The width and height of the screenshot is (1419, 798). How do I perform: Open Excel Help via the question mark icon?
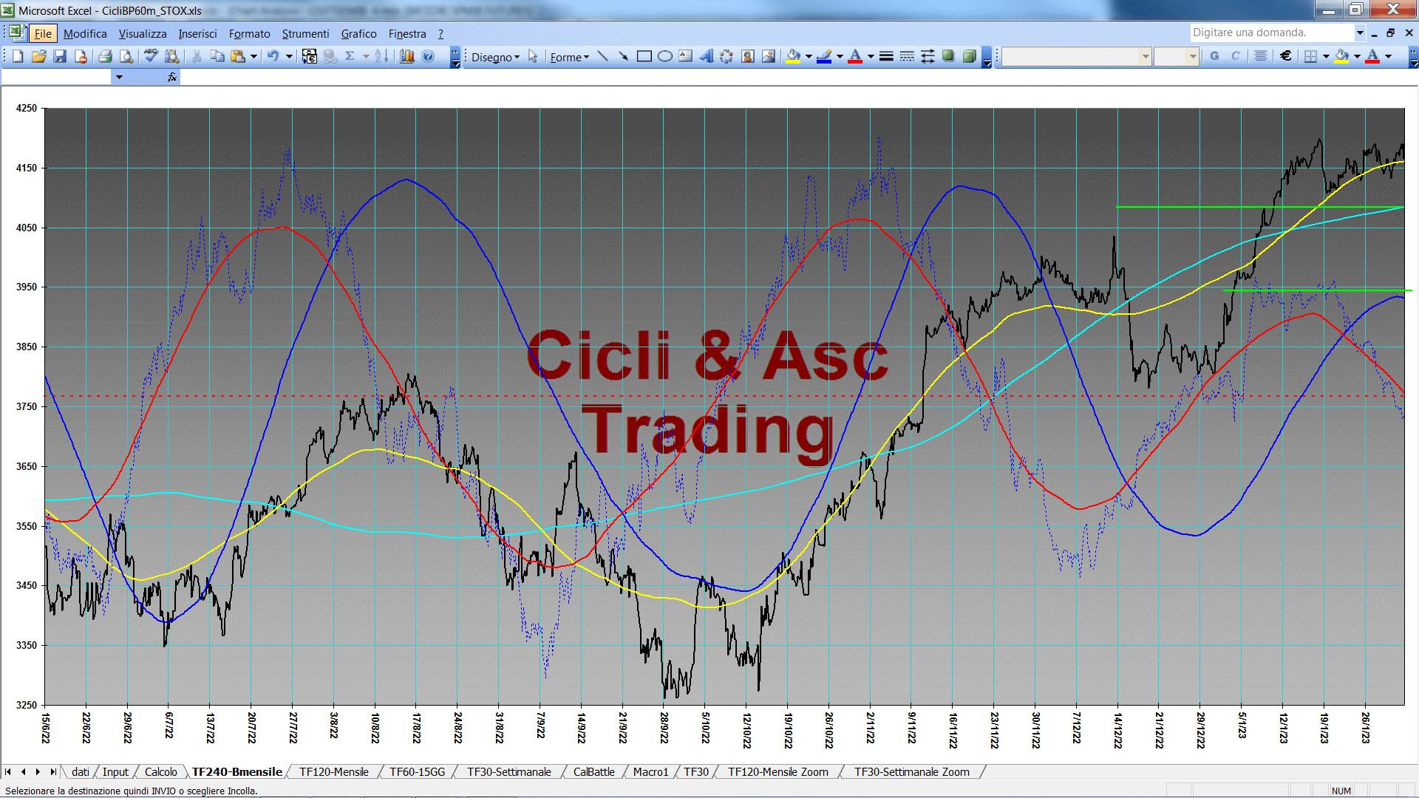(428, 56)
